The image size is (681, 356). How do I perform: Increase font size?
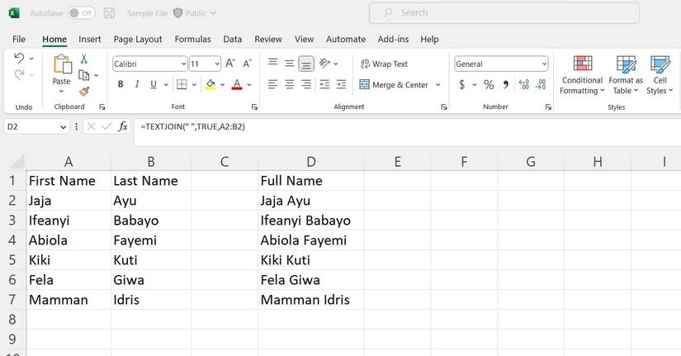(x=230, y=64)
